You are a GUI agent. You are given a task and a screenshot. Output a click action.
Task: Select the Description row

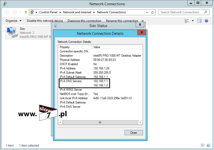tap(100, 55)
